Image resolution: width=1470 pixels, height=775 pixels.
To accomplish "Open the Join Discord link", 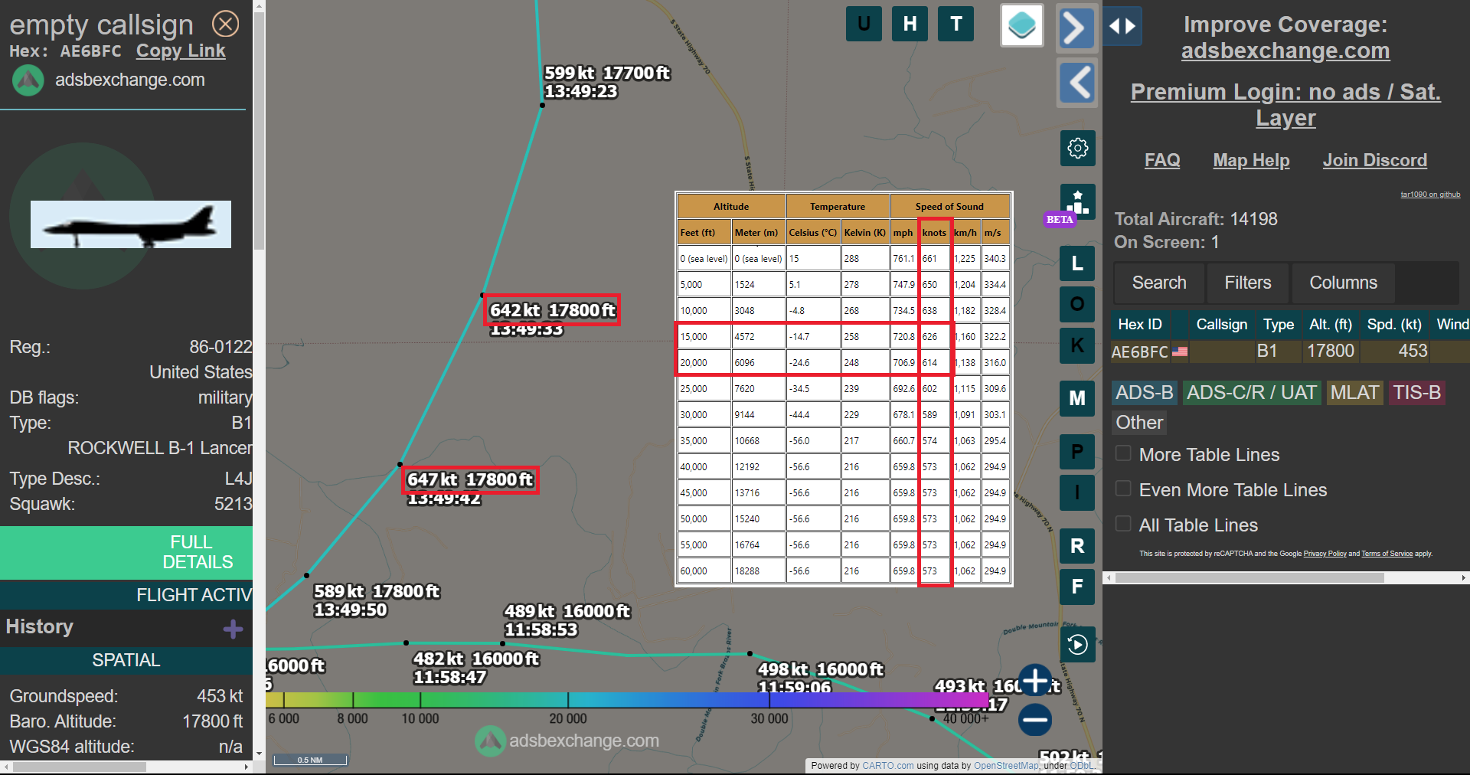I will [1374, 161].
